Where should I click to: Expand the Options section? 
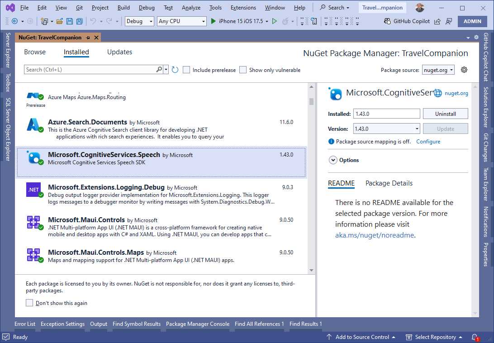(333, 160)
